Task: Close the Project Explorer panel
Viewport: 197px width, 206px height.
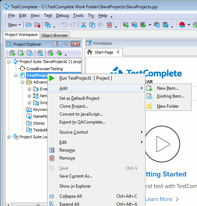Action: 75,44
